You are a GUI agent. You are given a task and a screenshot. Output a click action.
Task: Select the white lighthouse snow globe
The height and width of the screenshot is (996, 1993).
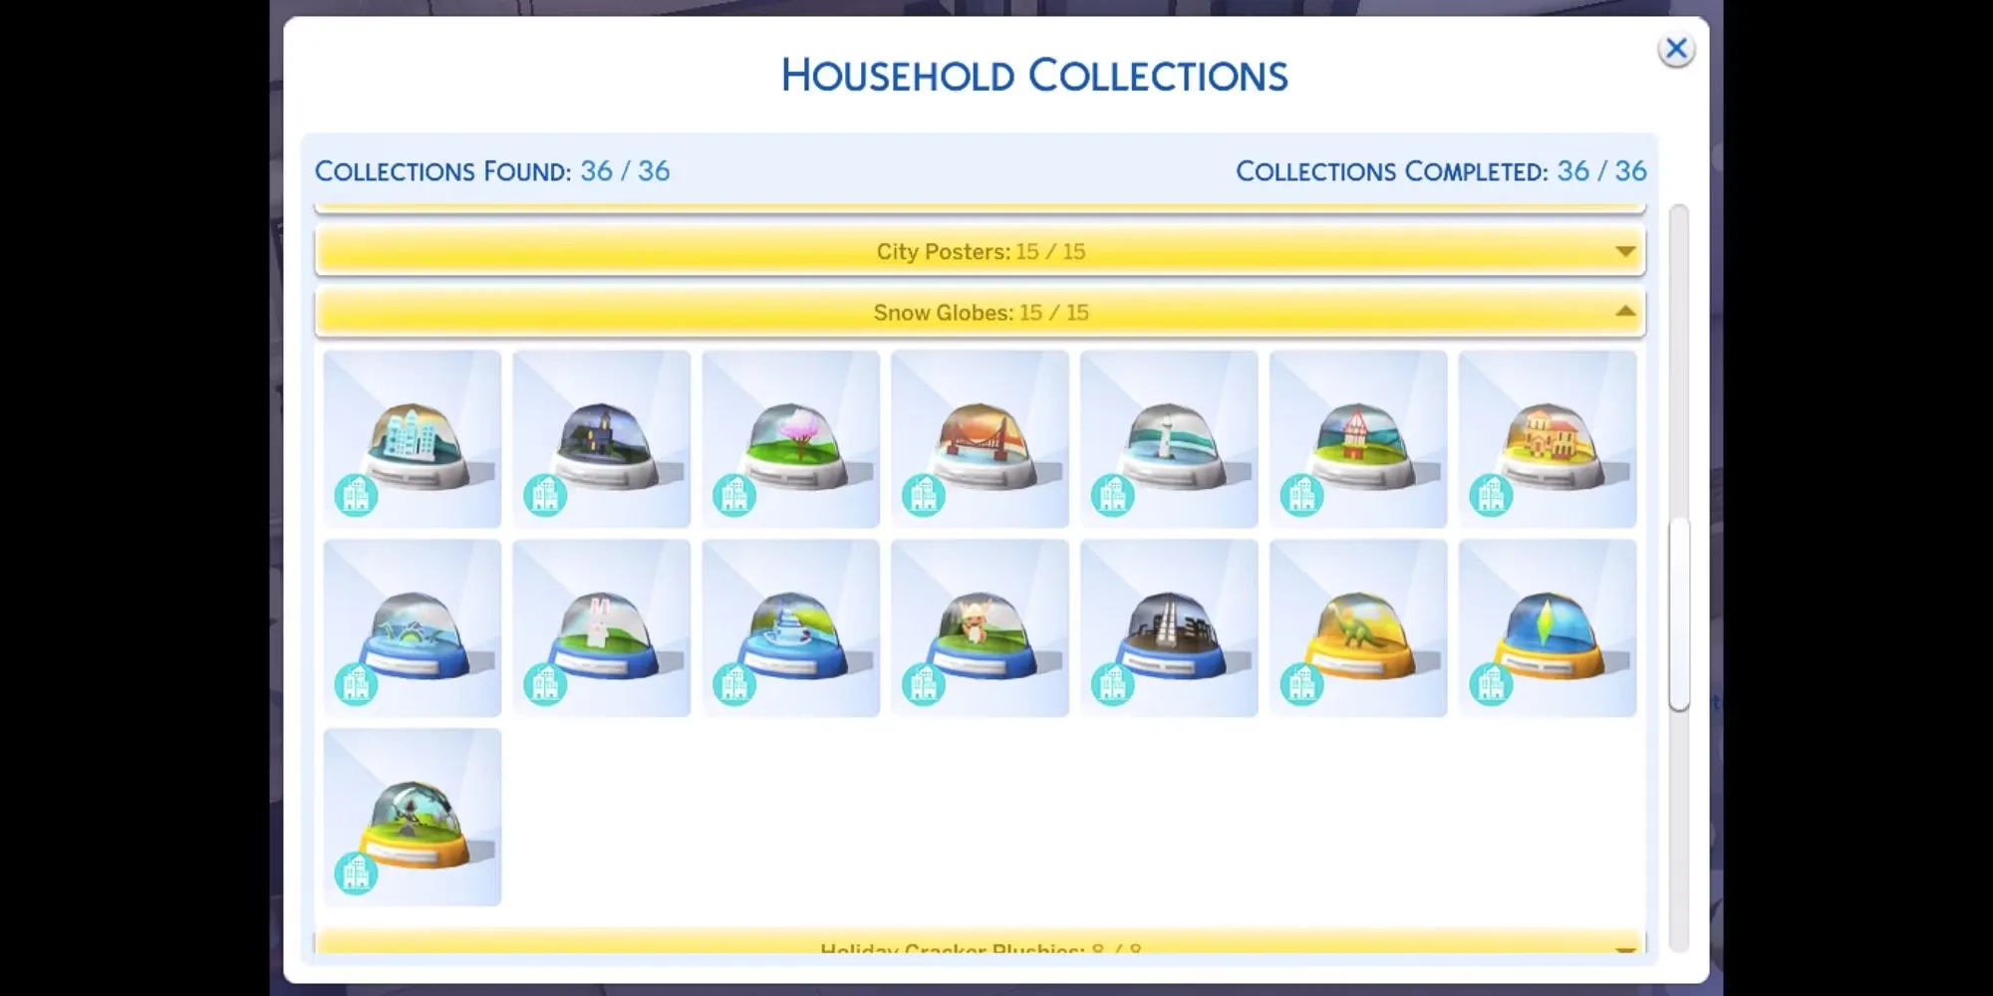[x=1169, y=438]
